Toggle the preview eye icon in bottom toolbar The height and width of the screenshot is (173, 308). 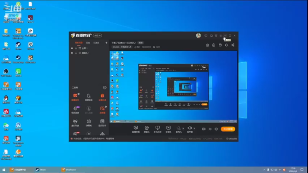tap(210, 129)
